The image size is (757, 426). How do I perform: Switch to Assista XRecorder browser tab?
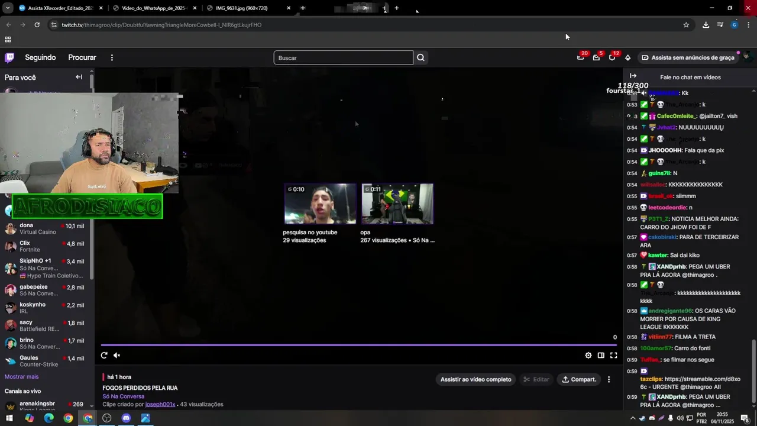(x=60, y=8)
